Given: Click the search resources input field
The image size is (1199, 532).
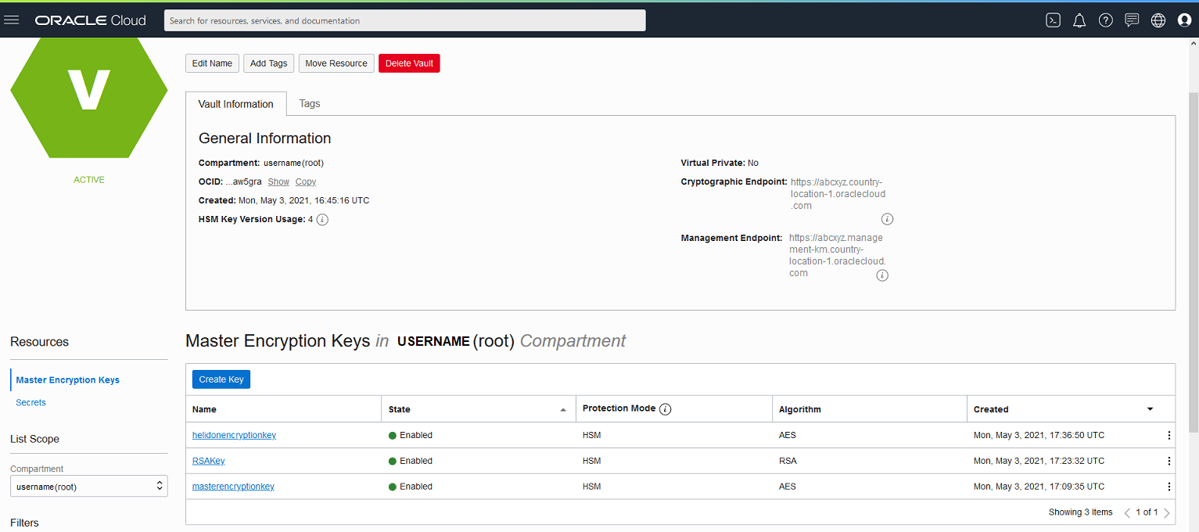Looking at the screenshot, I should pyautogui.click(x=405, y=20).
